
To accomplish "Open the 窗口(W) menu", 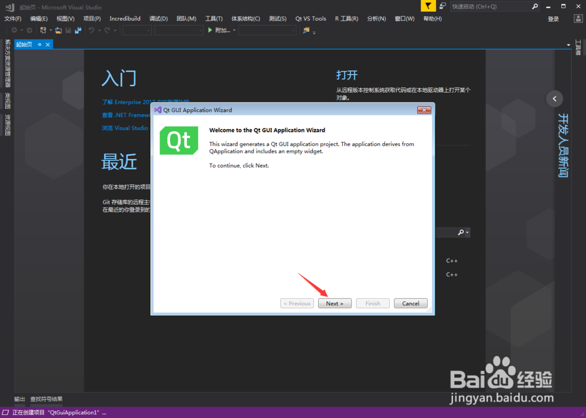I will (x=404, y=19).
